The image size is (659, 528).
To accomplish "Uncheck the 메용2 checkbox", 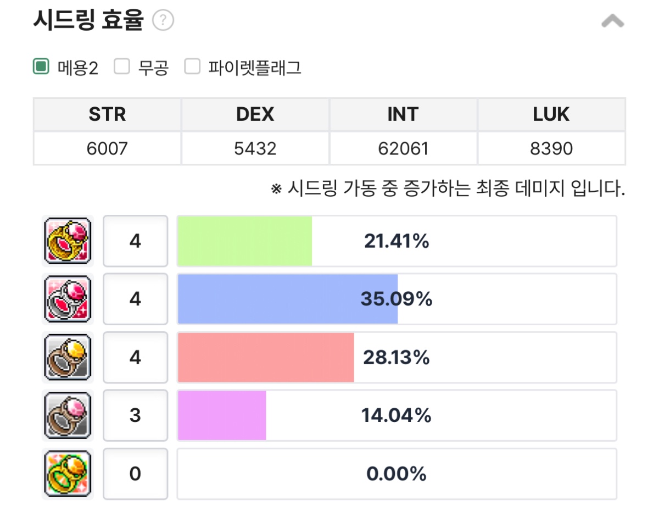I will click(41, 67).
